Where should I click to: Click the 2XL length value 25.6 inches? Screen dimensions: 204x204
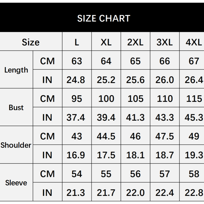(x=135, y=80)
